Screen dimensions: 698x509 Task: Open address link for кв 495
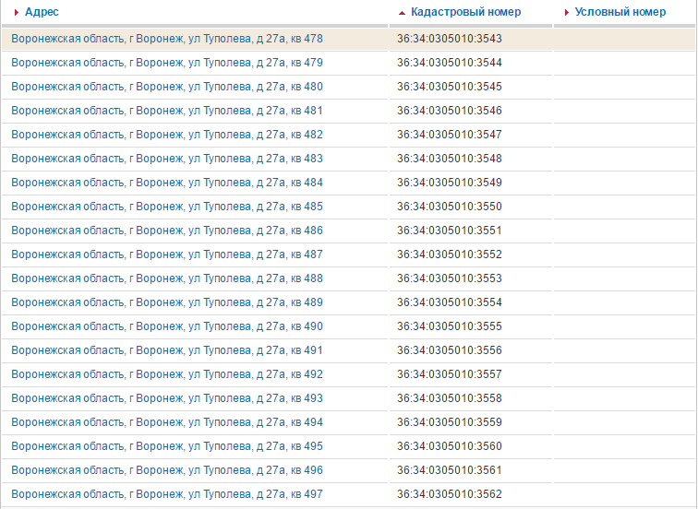(167, 446)
